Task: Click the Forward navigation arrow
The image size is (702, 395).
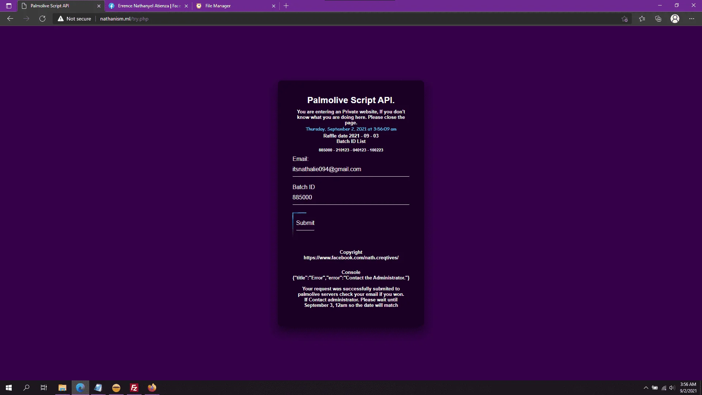Action: [x=26, y=19]
